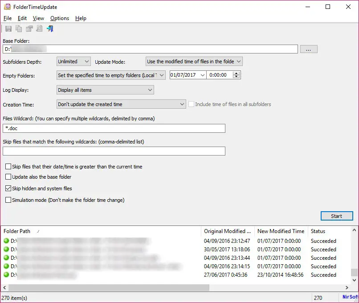
Task: Click the Files Wildcard field containing *.doc
Action: 114,128
